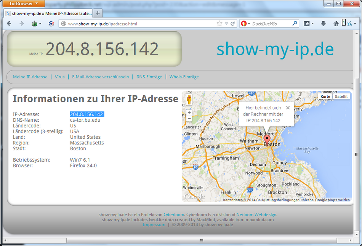Switch map to Satellit view
The width and height of the screenshot is (362, 246).
[341, 97]
